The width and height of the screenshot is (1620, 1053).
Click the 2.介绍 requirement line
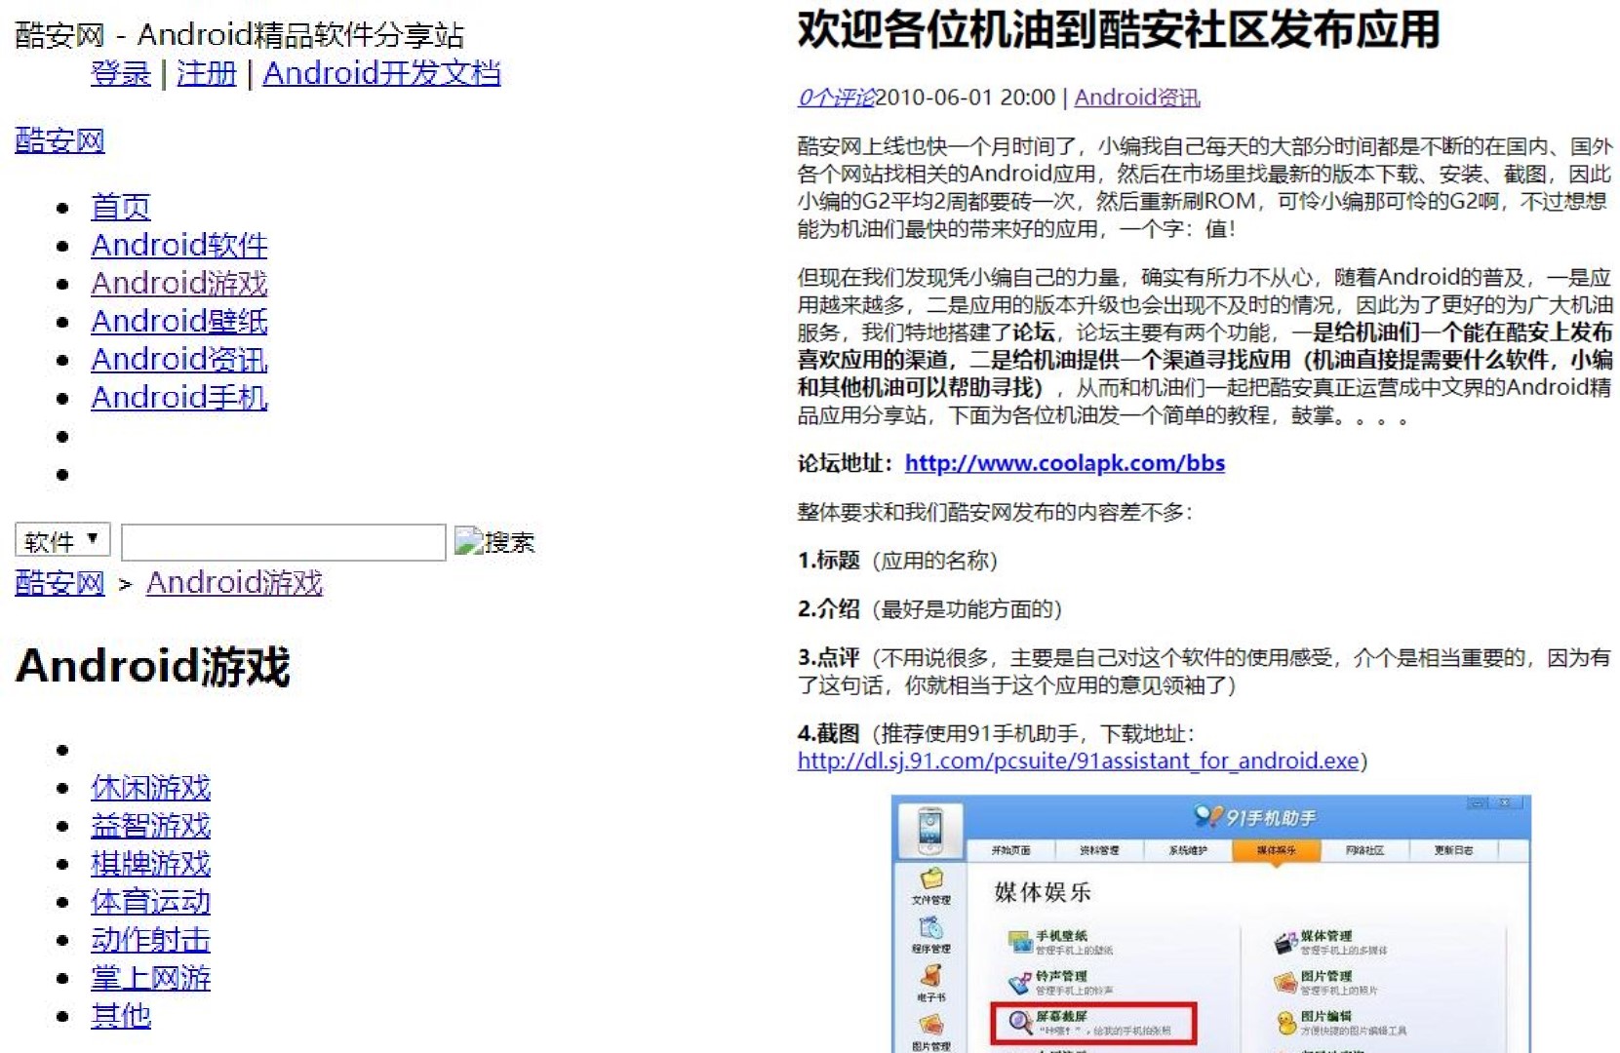(x=929, y=609)
